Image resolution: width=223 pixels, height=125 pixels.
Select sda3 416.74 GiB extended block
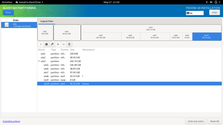point(151,29)
